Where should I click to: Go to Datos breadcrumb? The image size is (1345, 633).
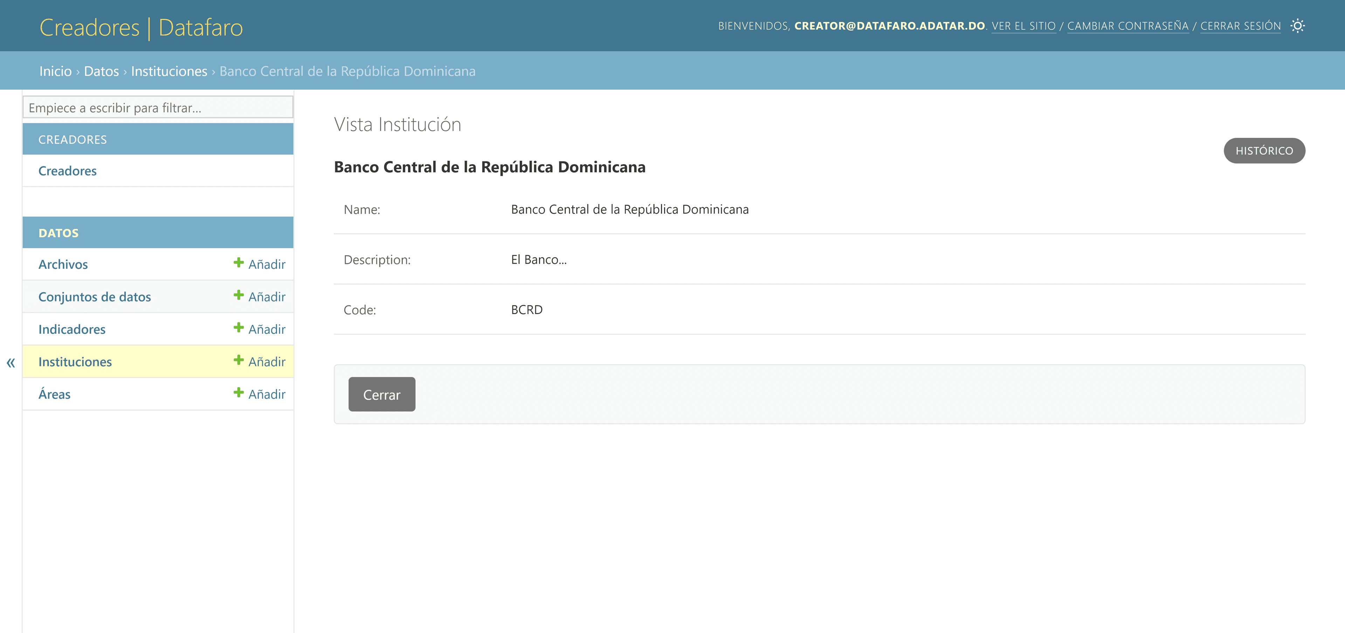pyautogui.click(x=101, y=71)
